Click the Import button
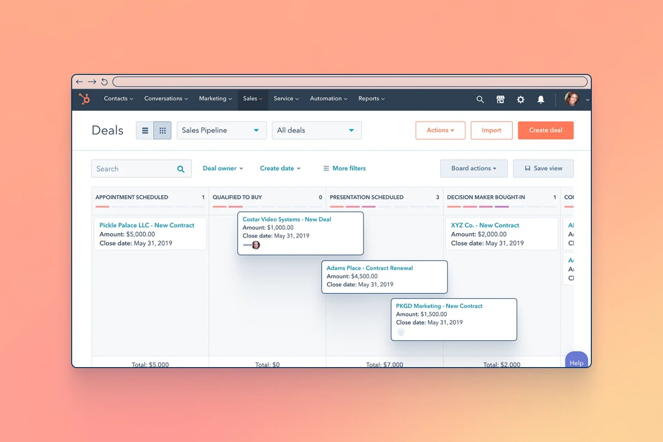The height and width of the screenshot is (442, 663). point(491,131)
